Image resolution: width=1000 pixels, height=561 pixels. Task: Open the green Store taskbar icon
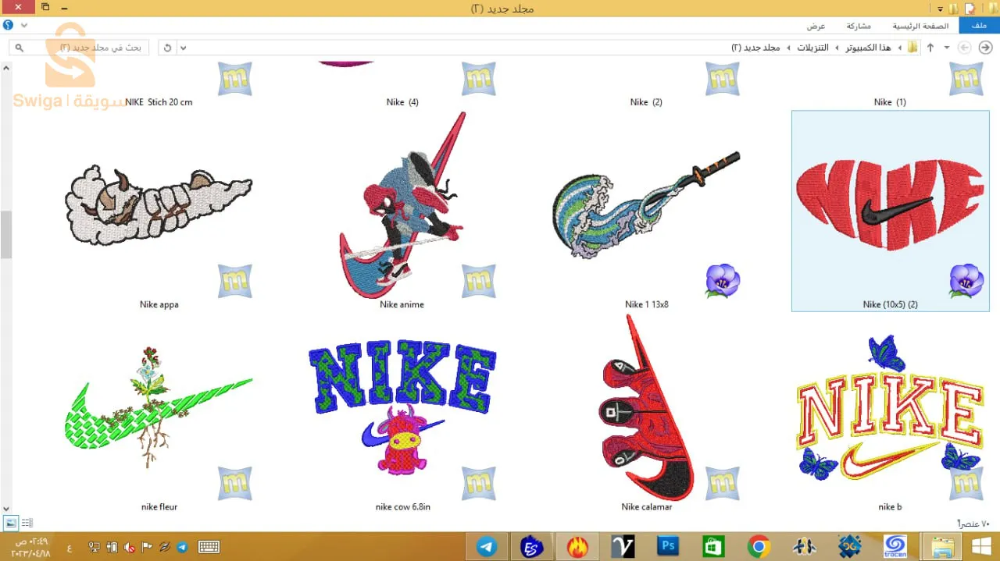coord(713,547)
